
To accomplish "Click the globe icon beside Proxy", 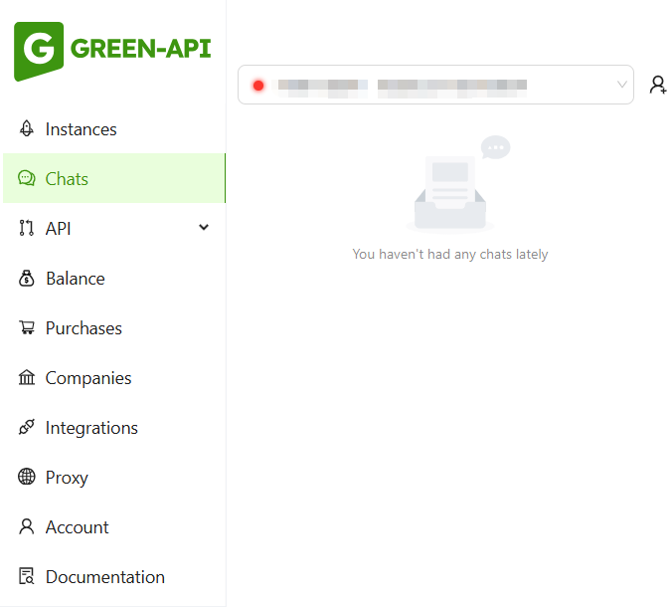I will [x=27, y=478].
